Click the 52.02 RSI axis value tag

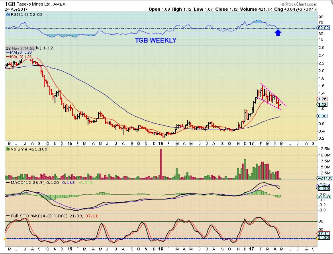pos(323,28)
